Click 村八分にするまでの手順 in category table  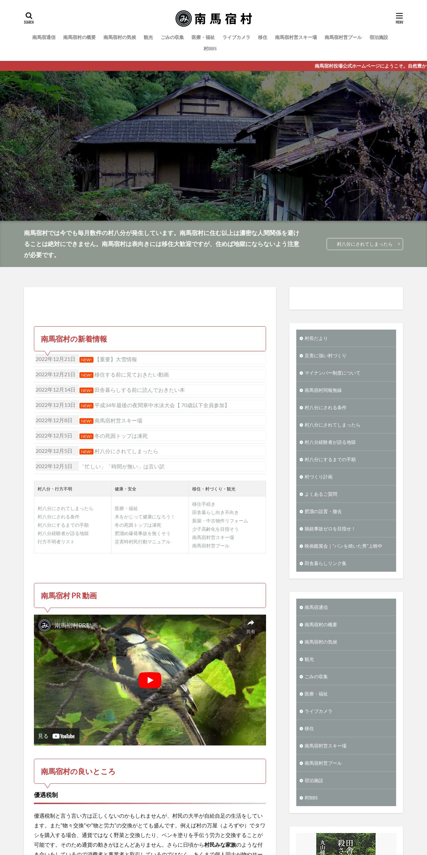63,525
